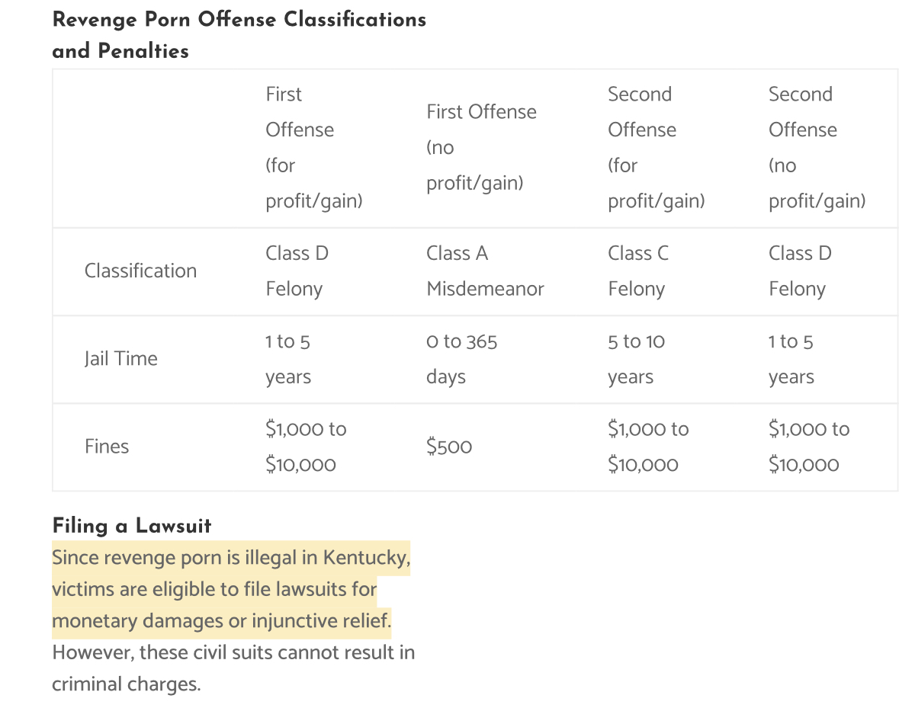Click 'First Offense (for profit/gain)' column header
The width and height of the screenshot is (899, 708).
(x=313, y=147)
